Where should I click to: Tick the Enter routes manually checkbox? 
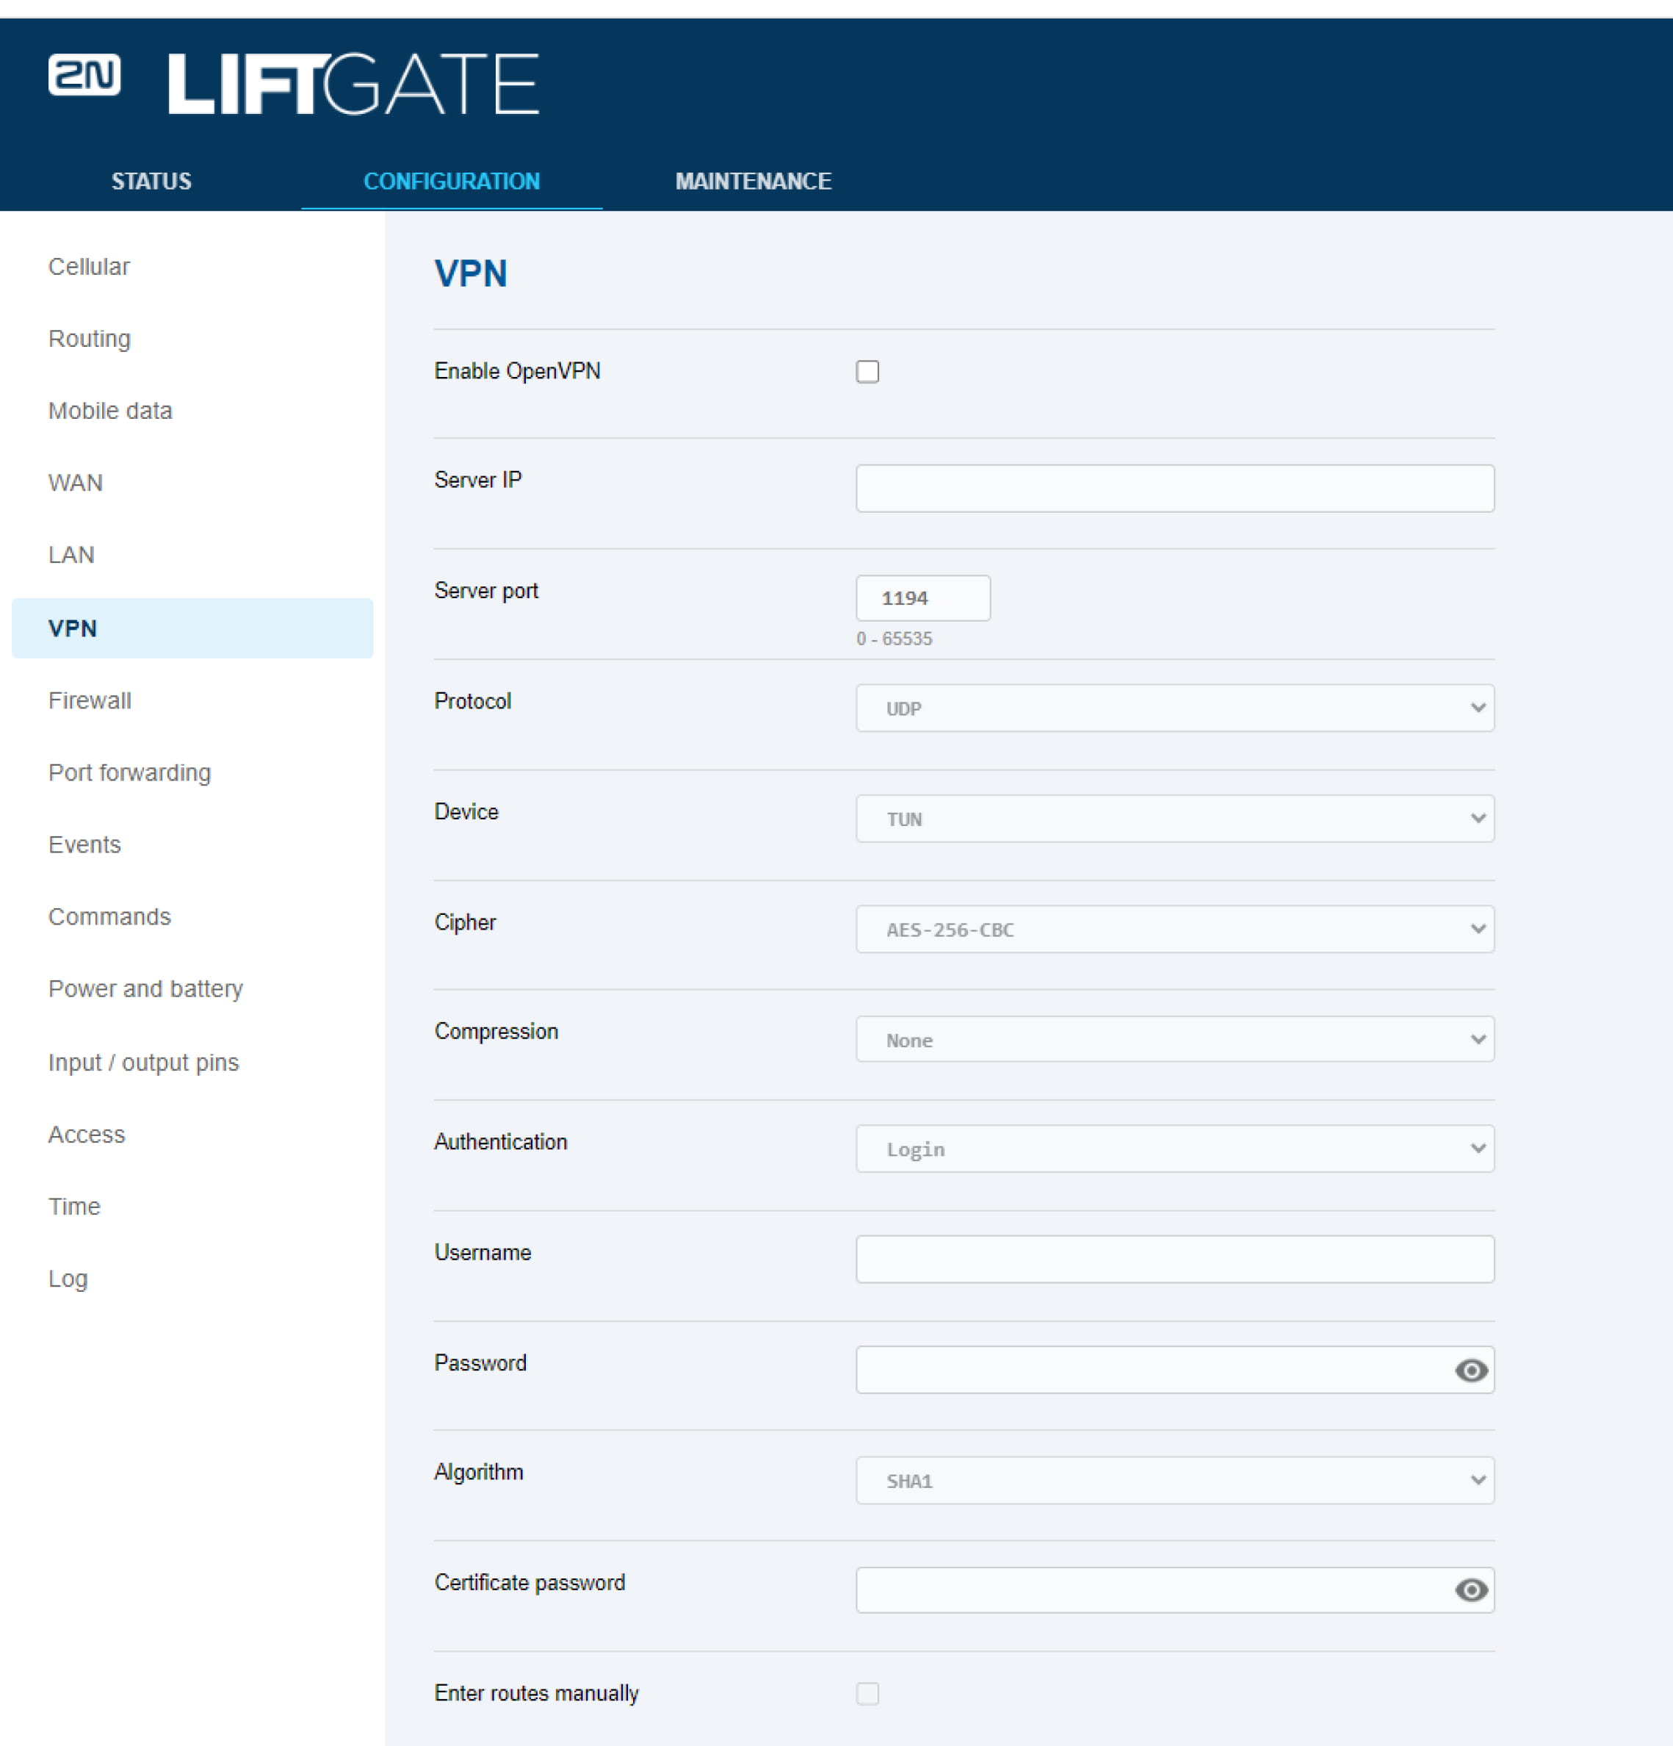(x=867, y=1693)
